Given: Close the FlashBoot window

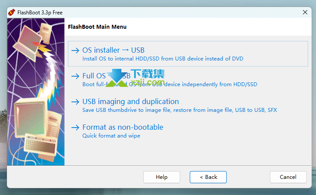Looking at the screenshot, I should 305,12.
